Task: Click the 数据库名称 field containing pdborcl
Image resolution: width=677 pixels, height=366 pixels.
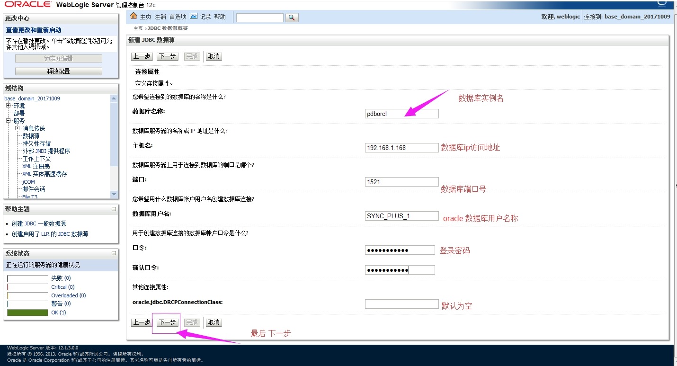Action: click(x=402, y=114)
